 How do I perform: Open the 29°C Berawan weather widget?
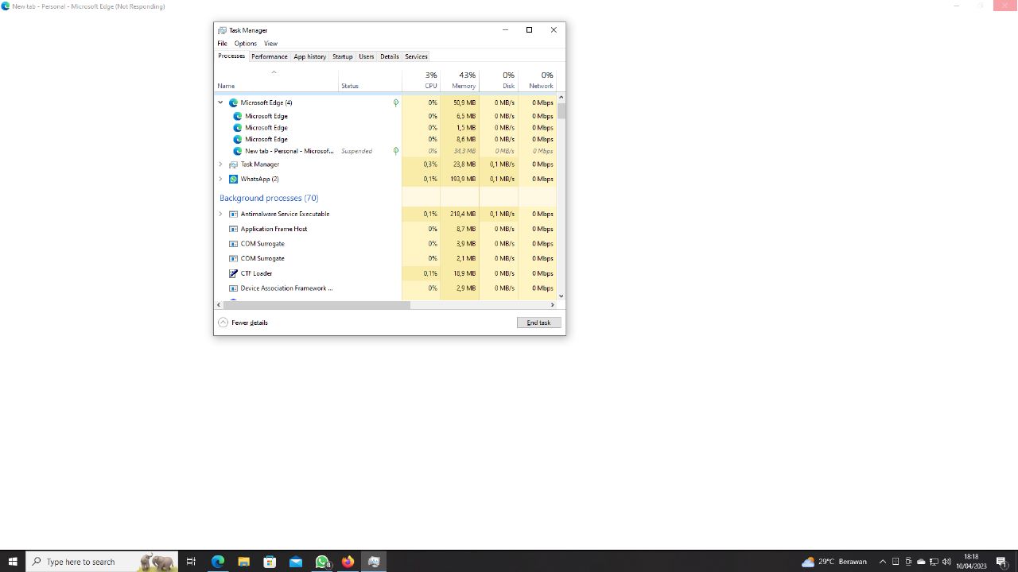click(x=833, y=562)
